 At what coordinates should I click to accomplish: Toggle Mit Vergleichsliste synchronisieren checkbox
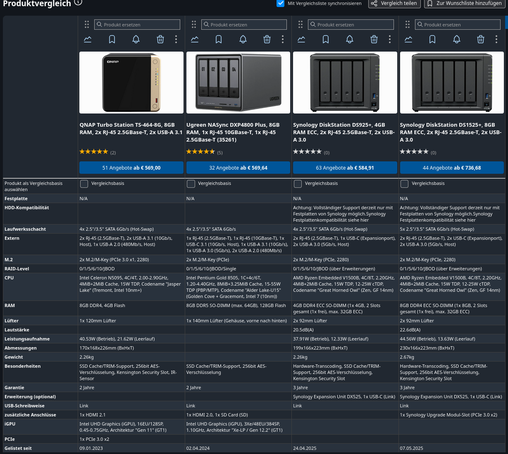pyautogui.click(x=281, y=3)
